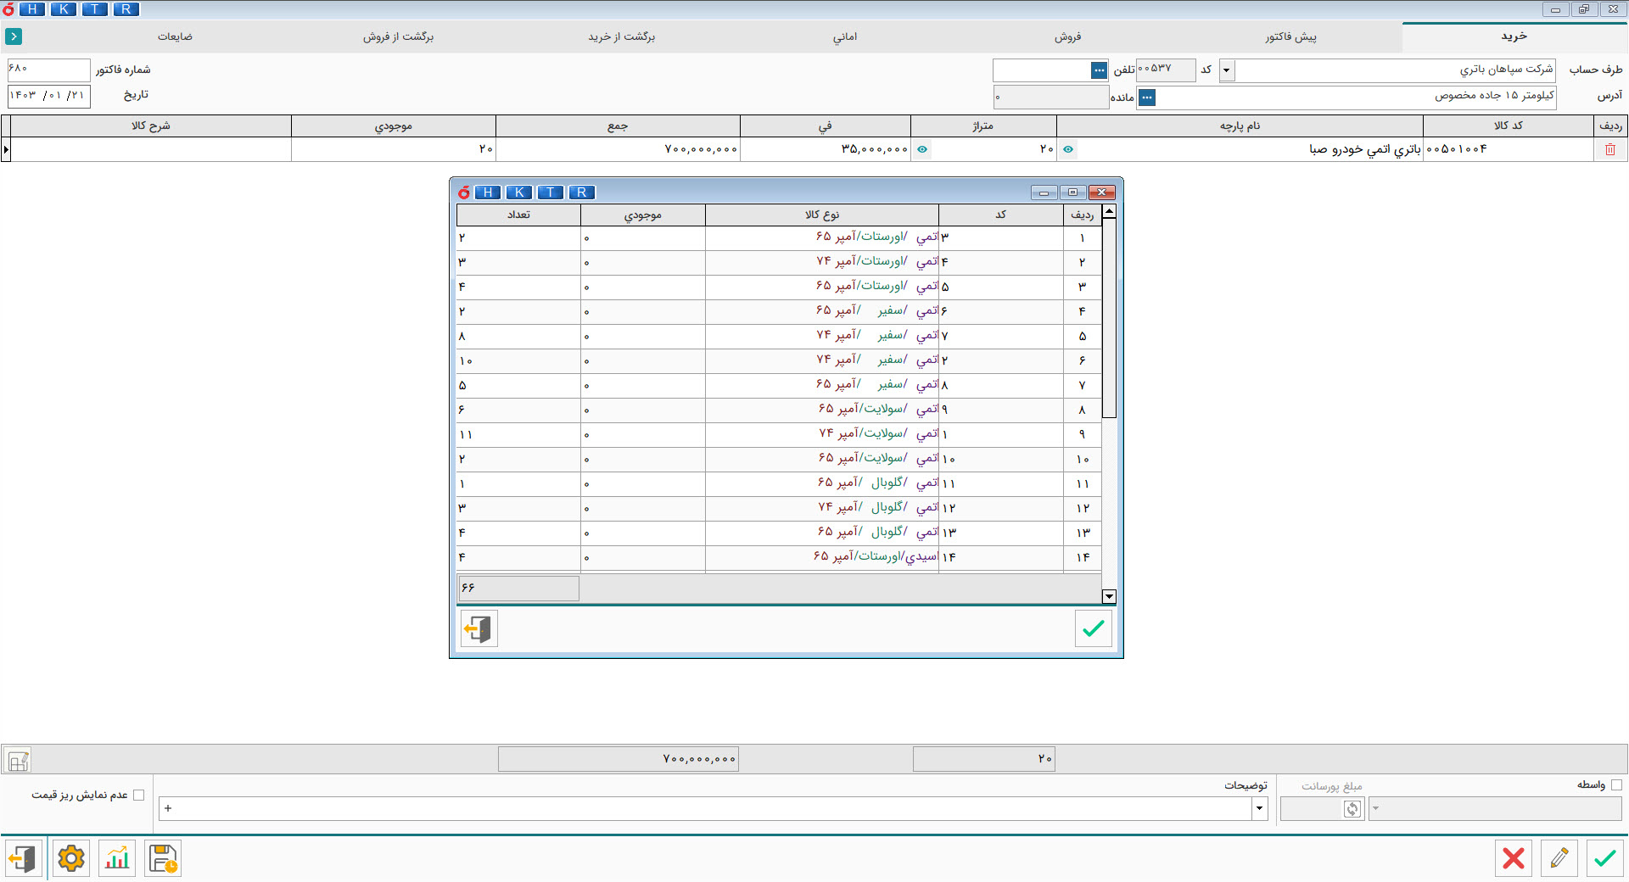Click the جمع cell ۷۰۰,۰۰۰,۰۰۰ in the invoice row
The height and width of the screenshot is (882, 1629).
[618, 149]
